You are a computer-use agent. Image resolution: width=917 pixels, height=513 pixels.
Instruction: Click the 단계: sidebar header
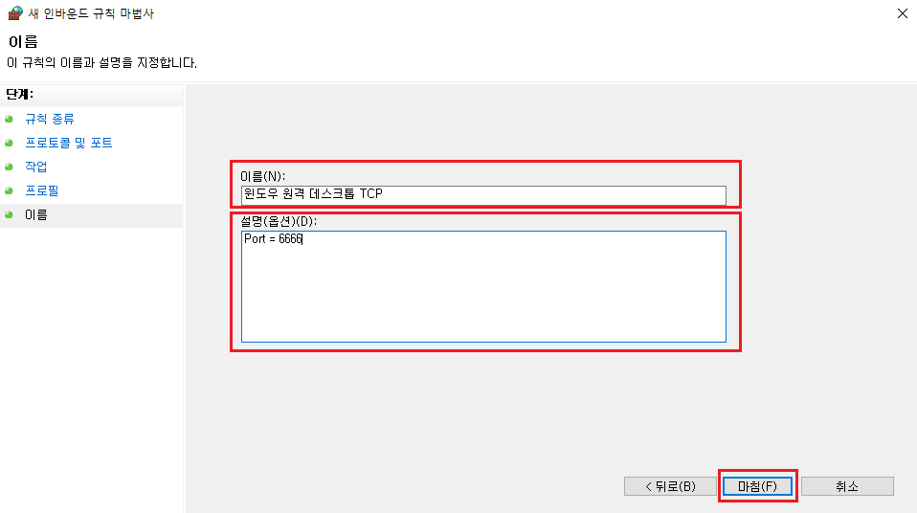(x=19, y=94)
